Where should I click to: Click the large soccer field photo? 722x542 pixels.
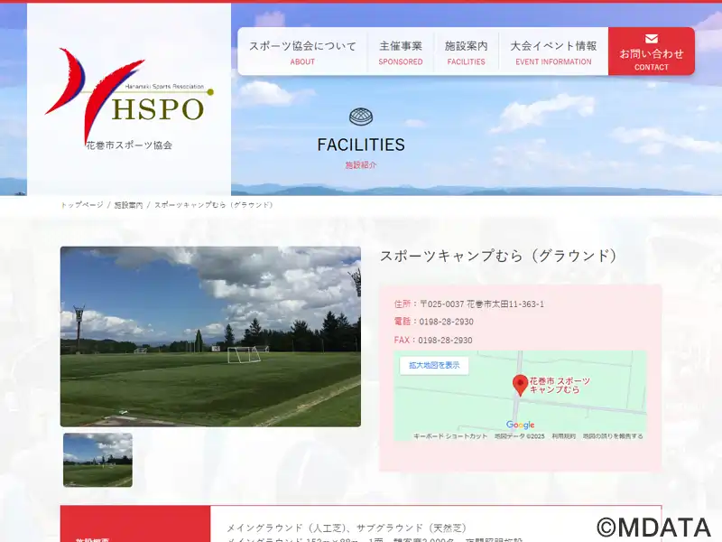tap(210, 336)
